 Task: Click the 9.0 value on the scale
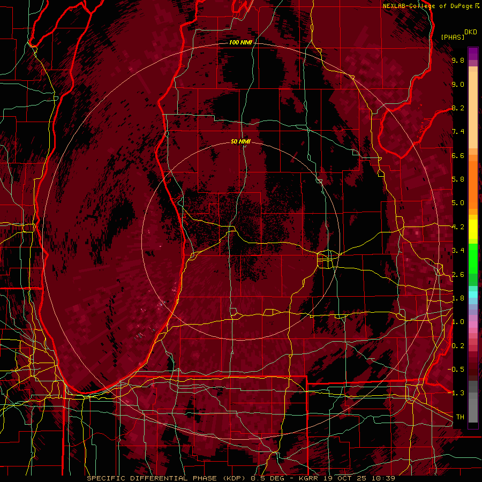[x=458, y=84]
